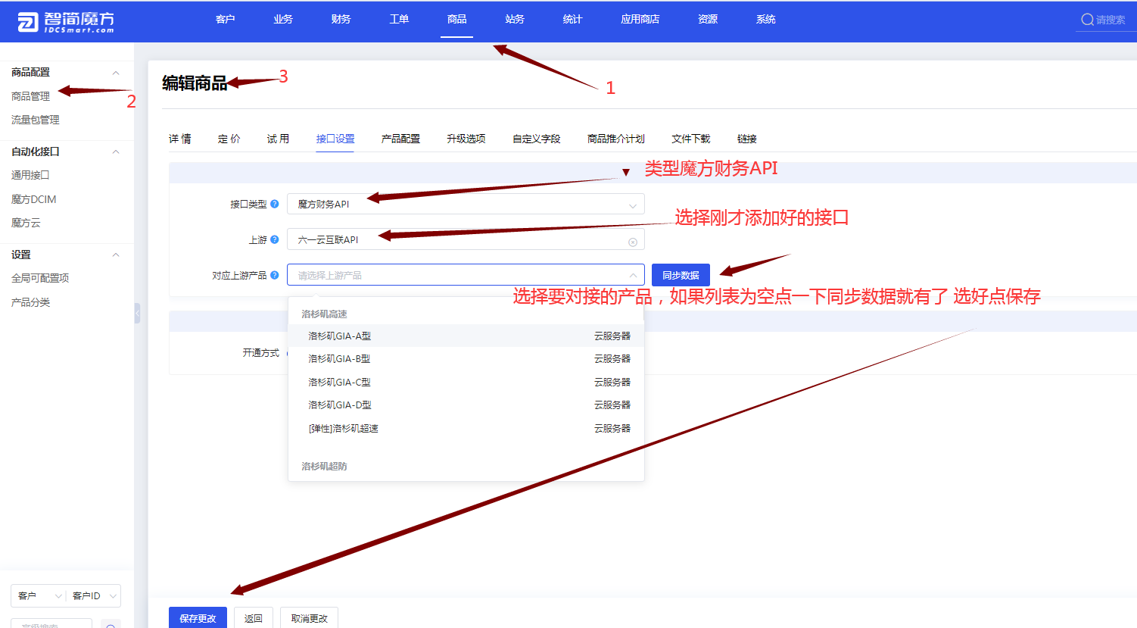
Task: Open 魔方DCIM in the sidebar
Action: pyautogui.click(x=34, y=199)
